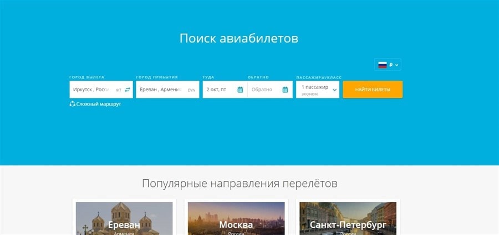This screenshot has height=235, width=499.
Task: Click the EVN airport code
Action: coord(192,90)
